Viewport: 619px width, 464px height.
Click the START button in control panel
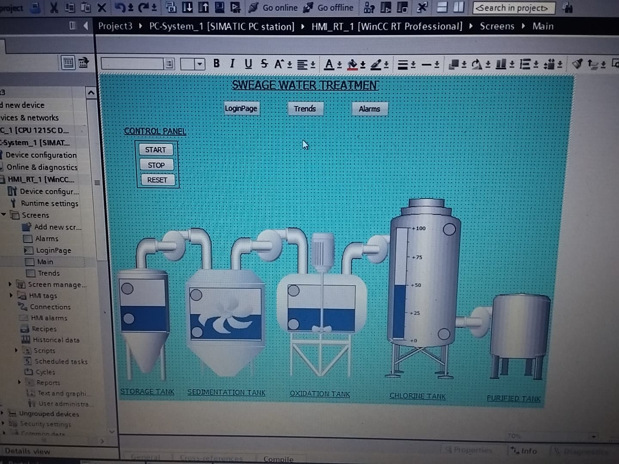[155, 150]
